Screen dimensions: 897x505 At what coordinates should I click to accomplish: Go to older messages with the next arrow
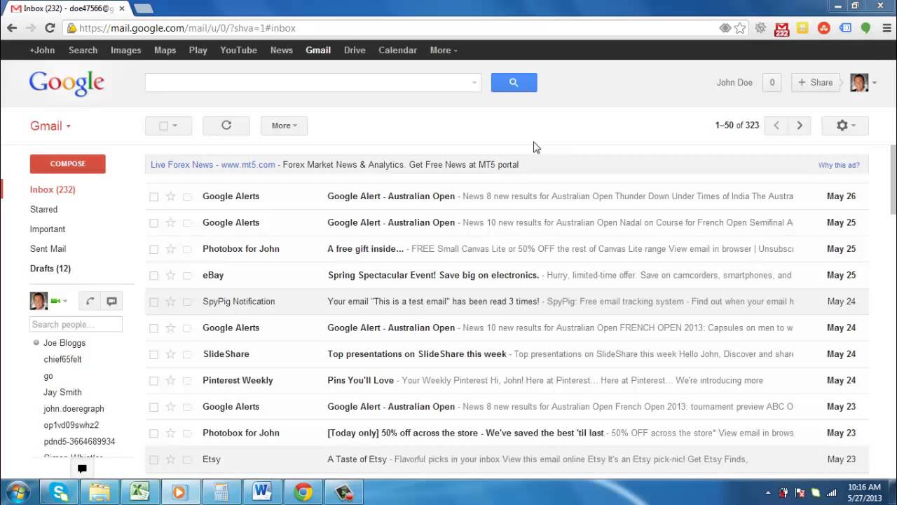pyautogui.click(x=800, y=126)
